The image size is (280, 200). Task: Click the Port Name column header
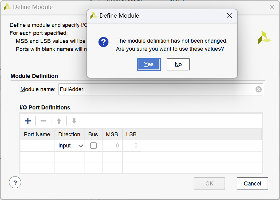[37, 134]
